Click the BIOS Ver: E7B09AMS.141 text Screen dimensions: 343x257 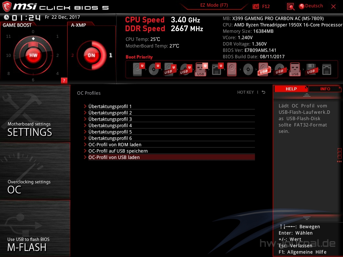pyautogui.click(x=249, y=50)
